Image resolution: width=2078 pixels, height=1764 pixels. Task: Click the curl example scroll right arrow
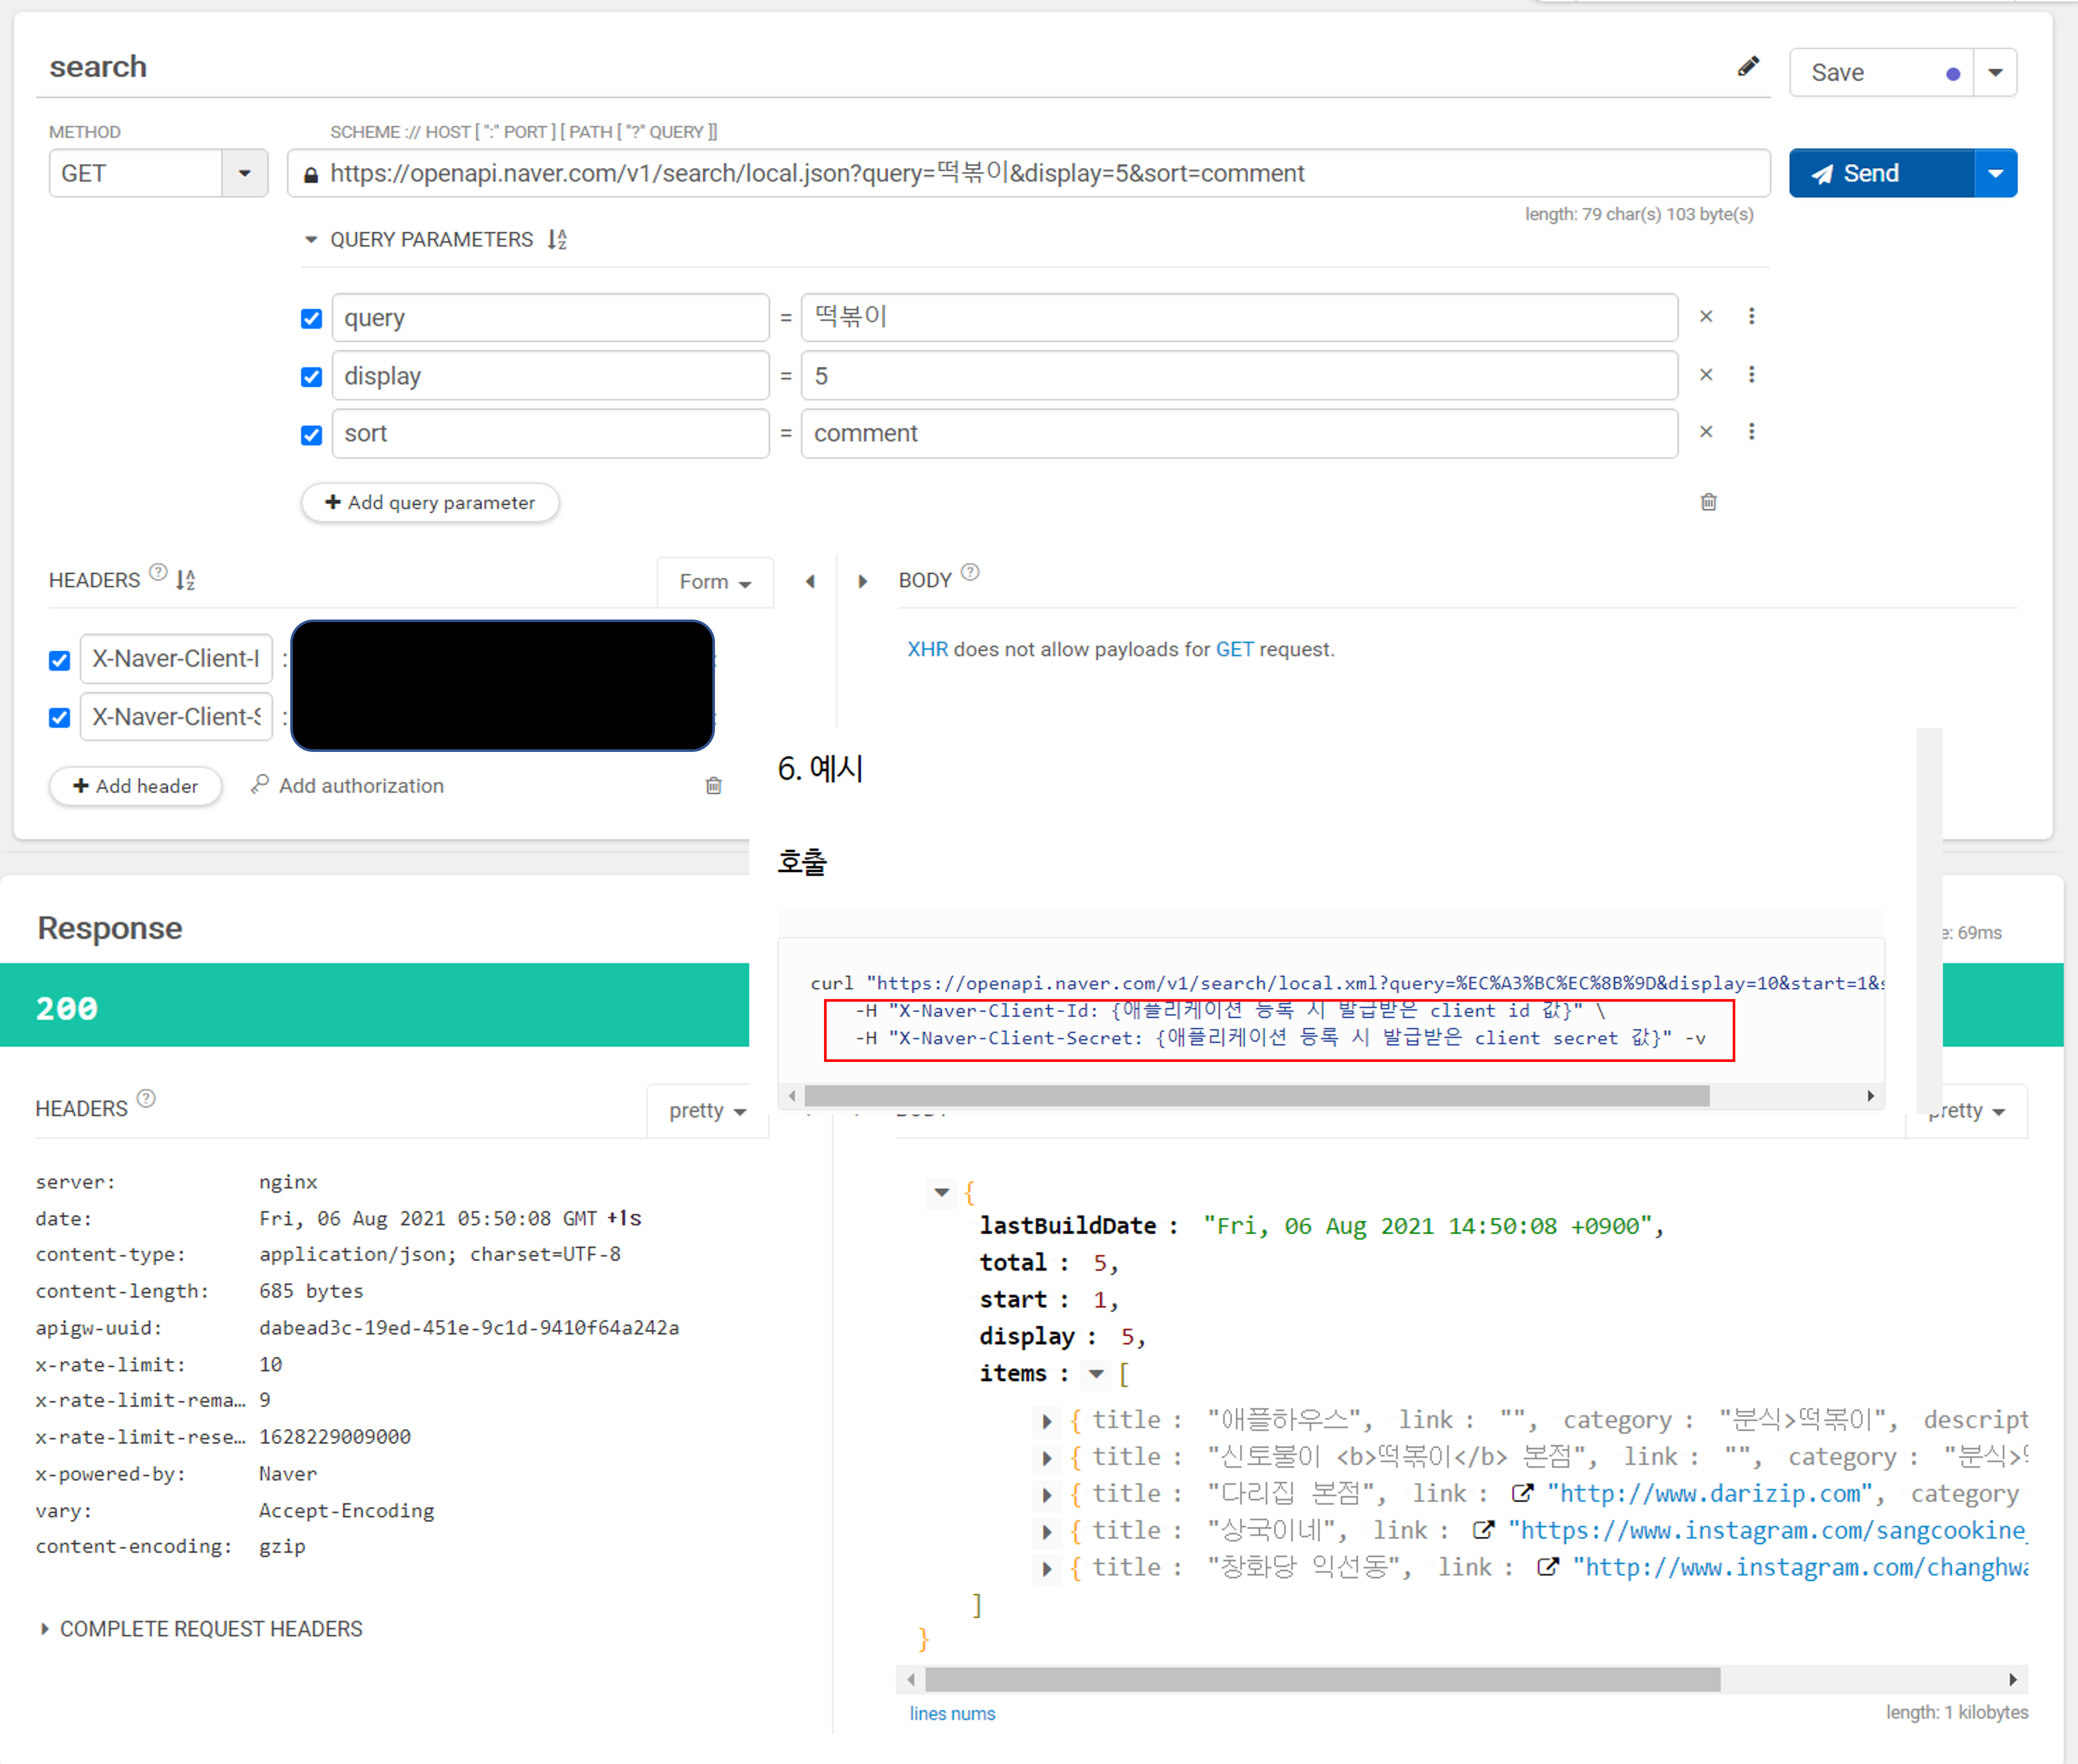coord(1870,1096)
